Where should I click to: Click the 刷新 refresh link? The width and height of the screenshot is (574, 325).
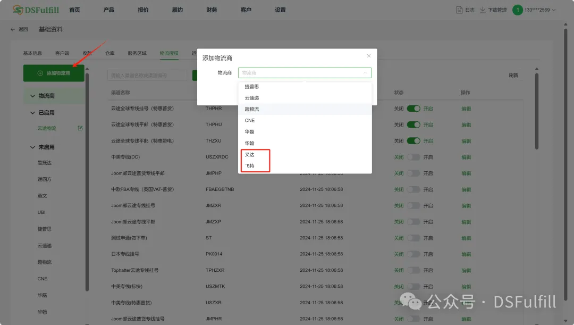tap(513, 76)
